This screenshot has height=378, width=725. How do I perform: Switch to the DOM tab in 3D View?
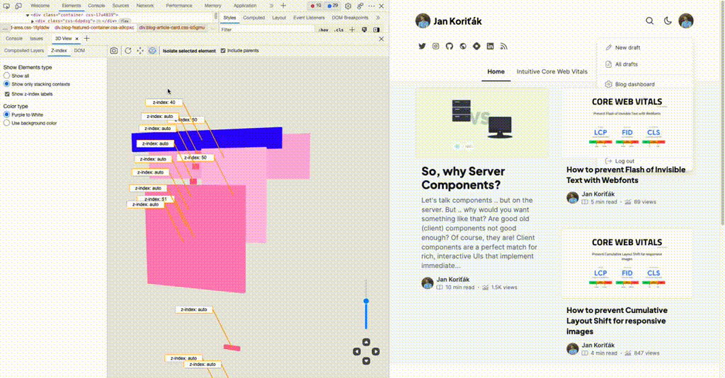click(79, 51)
